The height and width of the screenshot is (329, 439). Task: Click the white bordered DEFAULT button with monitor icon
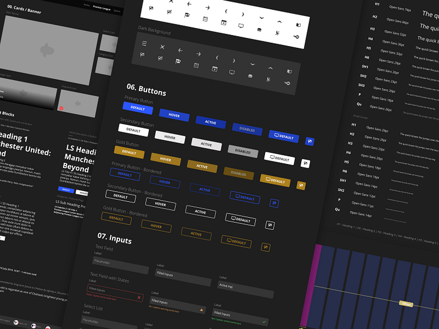[x=241, y=219]
